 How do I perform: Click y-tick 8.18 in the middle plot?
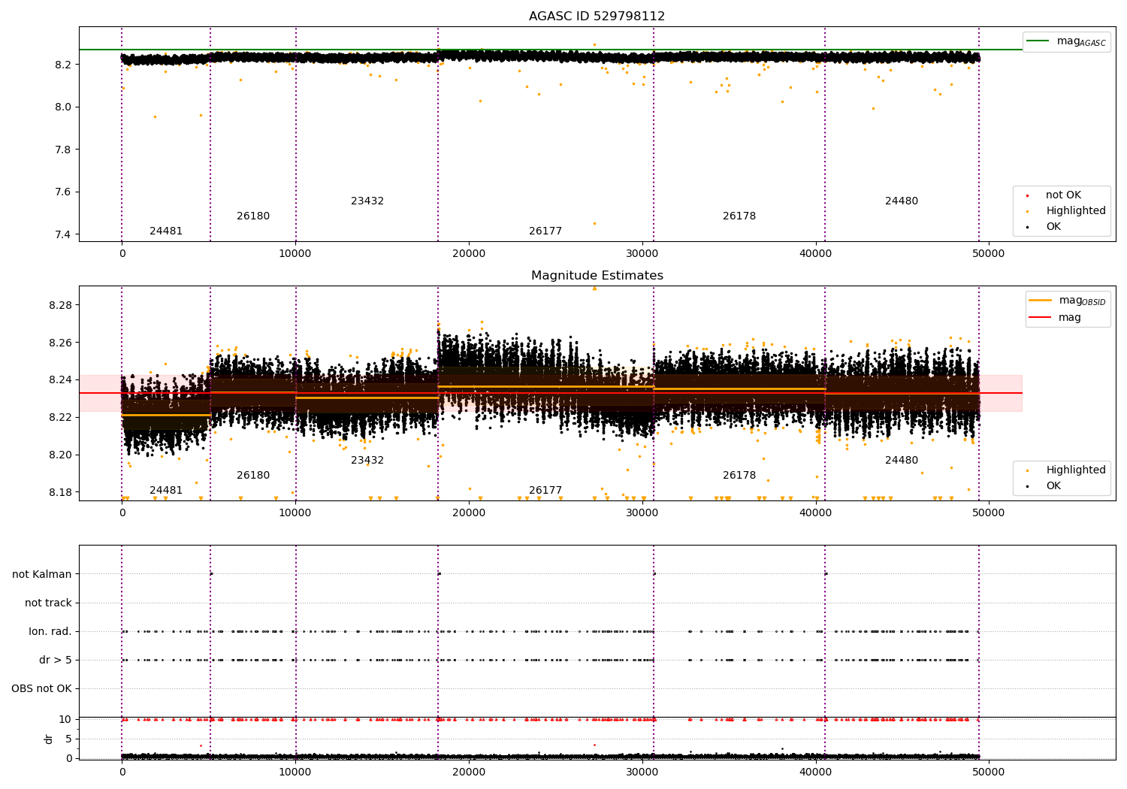click(61, 493)
